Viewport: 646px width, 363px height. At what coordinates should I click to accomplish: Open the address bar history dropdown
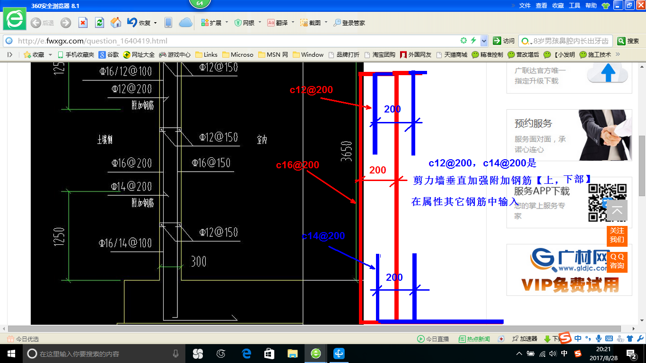[x=484, y=41]
